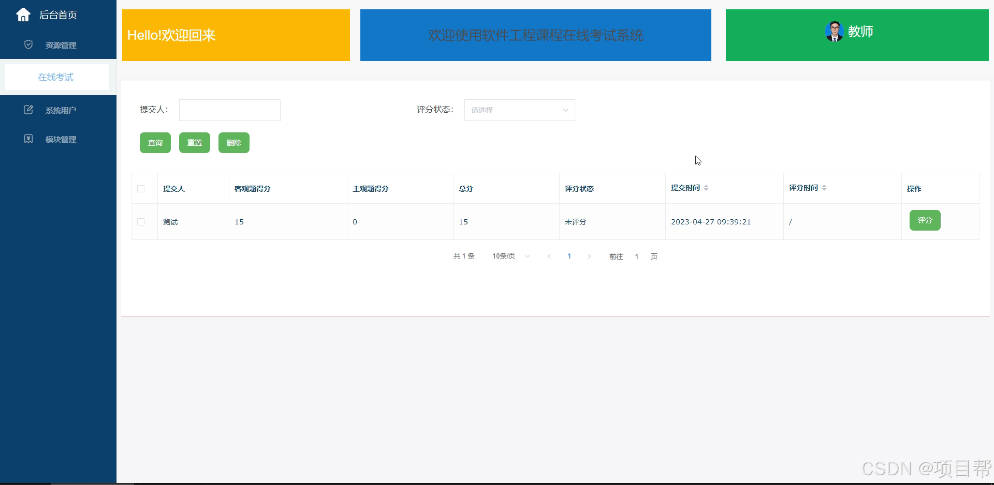994x485 pixels.
Task: Select the 在线考试 menu item
Action: 57,77
